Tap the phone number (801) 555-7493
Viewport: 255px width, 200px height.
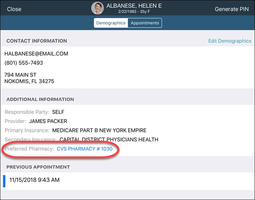pos(24,63)
